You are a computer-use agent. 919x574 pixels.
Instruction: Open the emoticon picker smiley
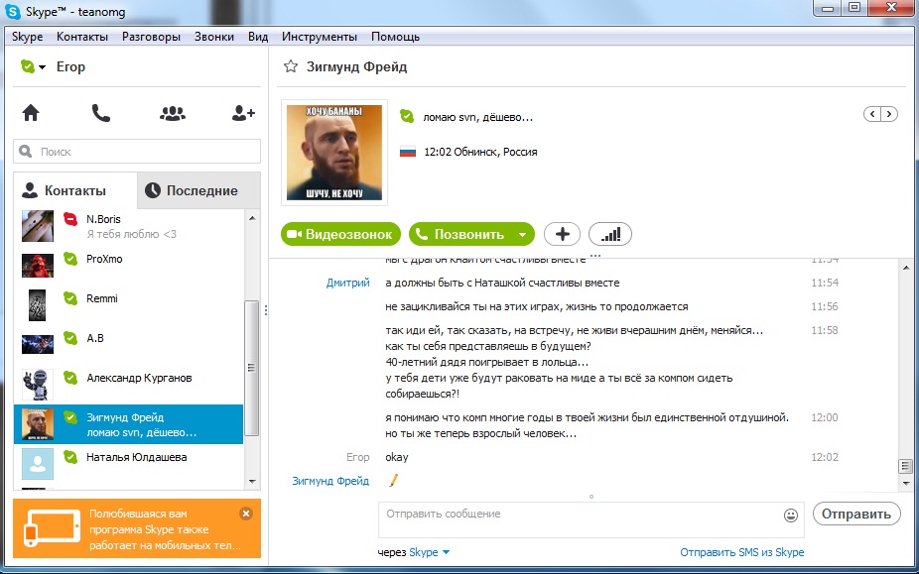pyautogui.click(x=791, y=516)
